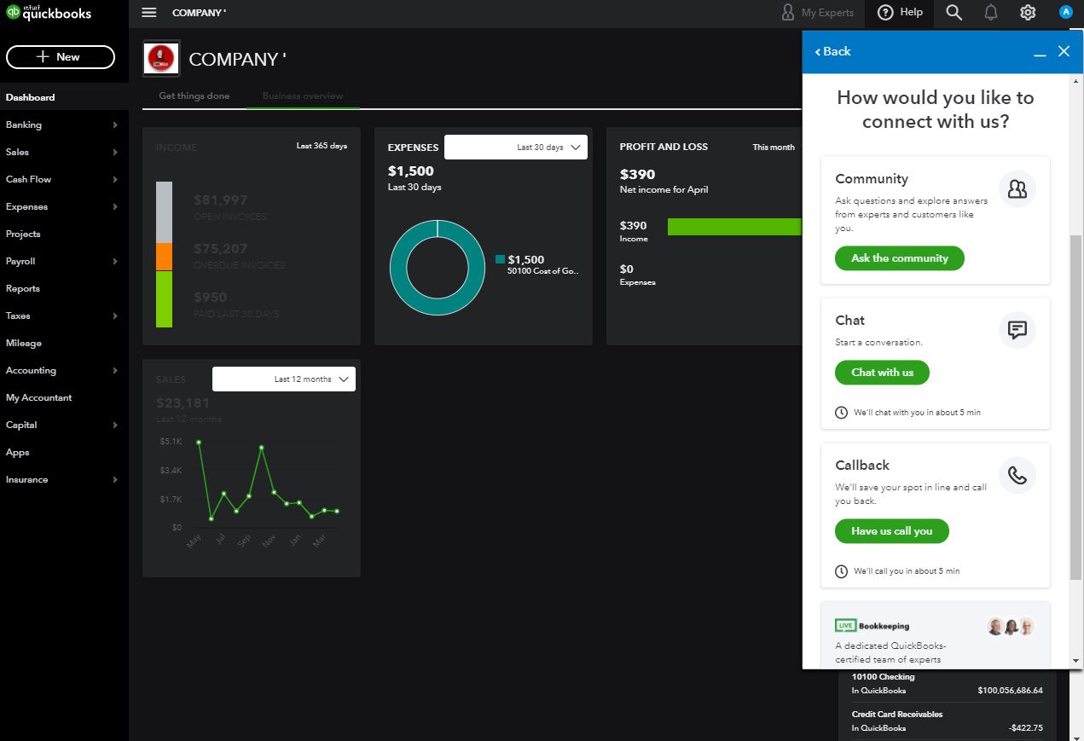
Task: Click the $75,207 overdue invoices amount
Action: [220, 249]
